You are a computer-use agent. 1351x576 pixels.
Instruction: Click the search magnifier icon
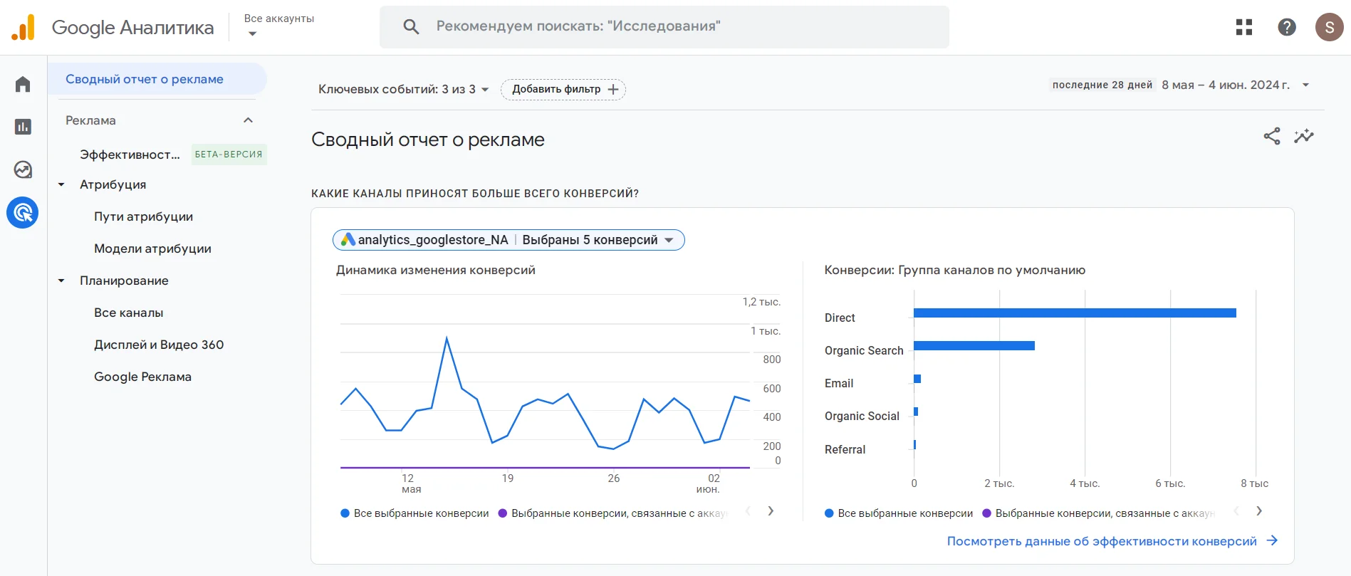point(411,27)
